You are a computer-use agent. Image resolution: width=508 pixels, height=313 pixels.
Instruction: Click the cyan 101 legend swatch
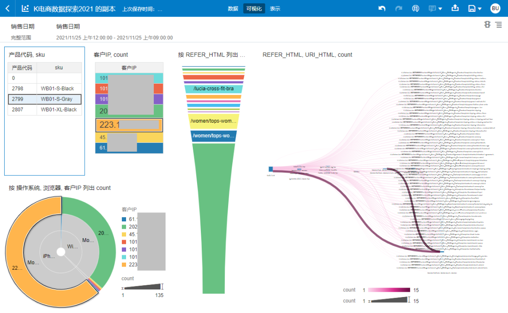[124, 257]
